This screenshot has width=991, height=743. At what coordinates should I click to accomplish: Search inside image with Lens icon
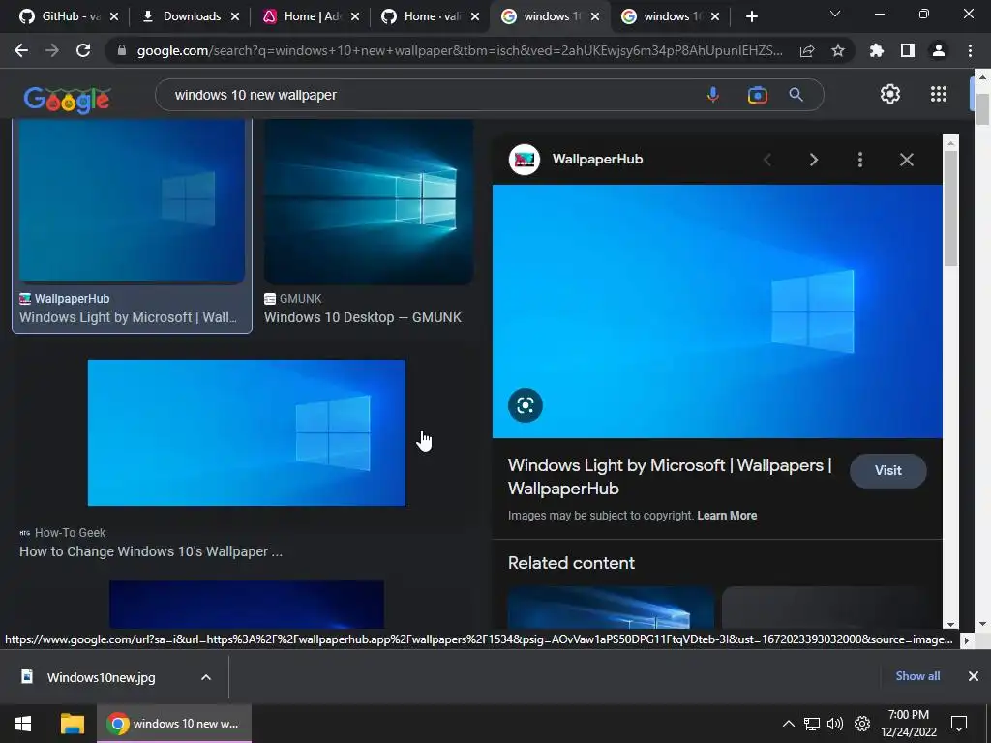(526, 405)
